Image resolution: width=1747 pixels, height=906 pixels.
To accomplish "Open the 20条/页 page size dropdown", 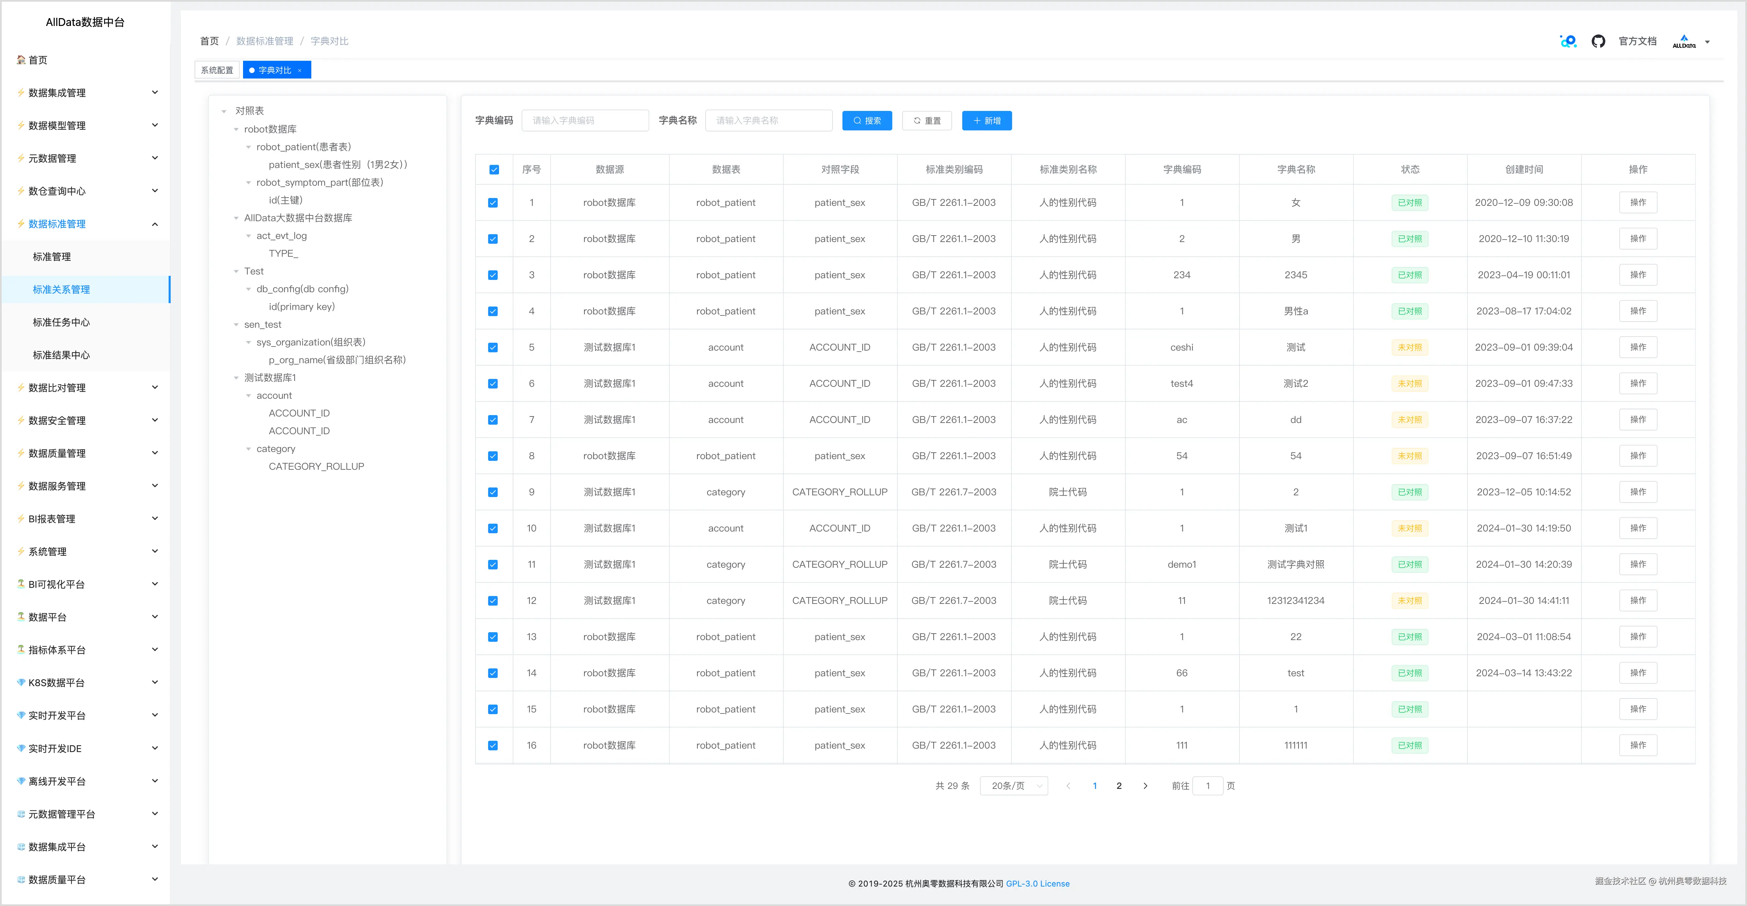I will (1014, 786).
